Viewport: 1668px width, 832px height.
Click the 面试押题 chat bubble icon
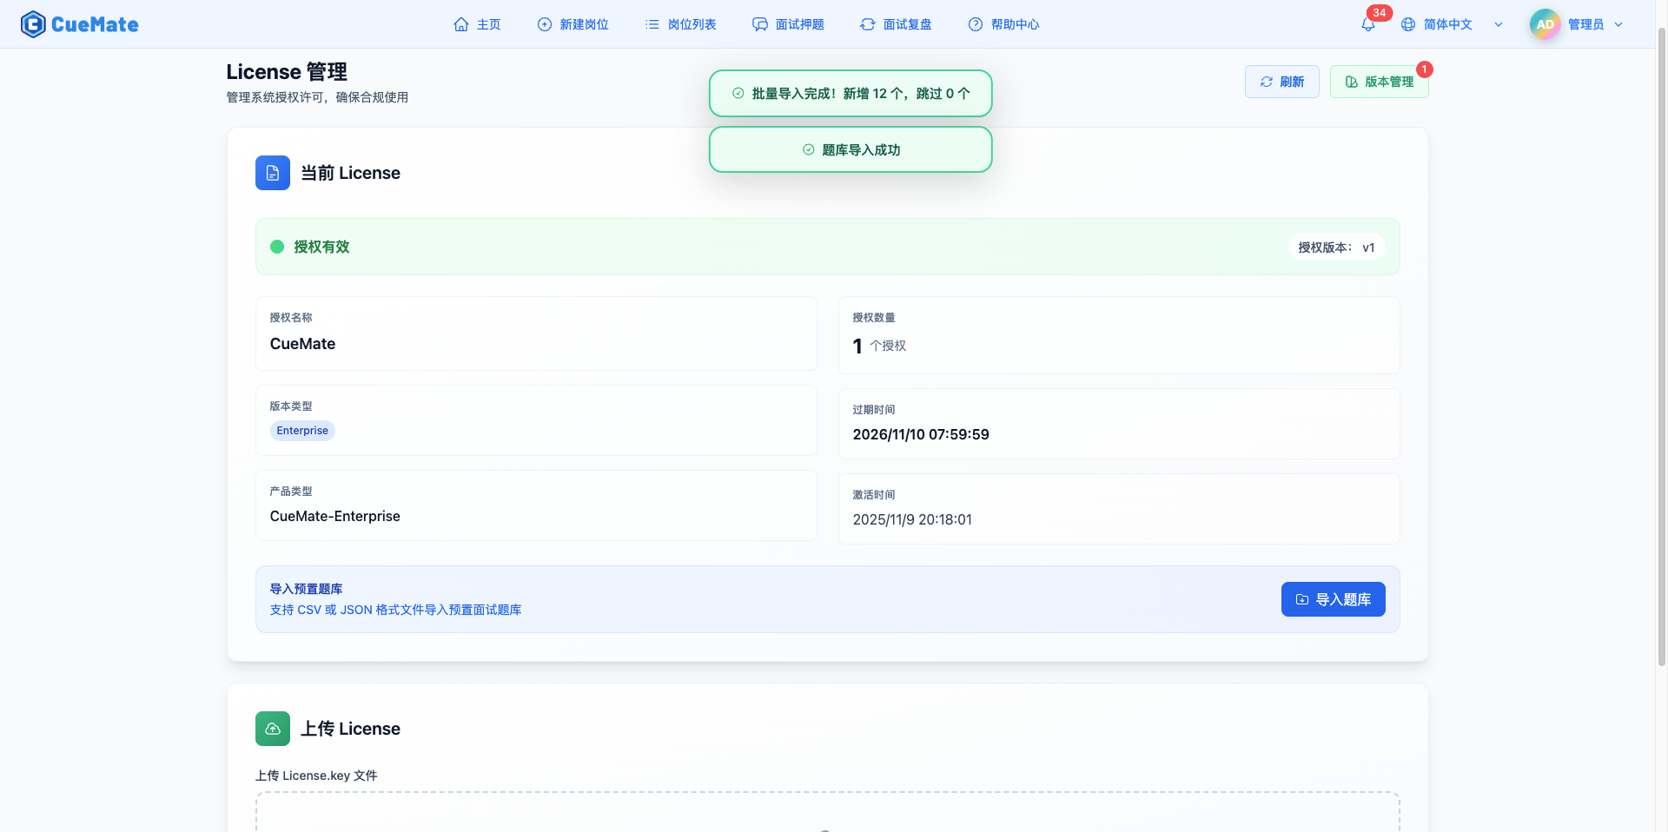point(759,23)
